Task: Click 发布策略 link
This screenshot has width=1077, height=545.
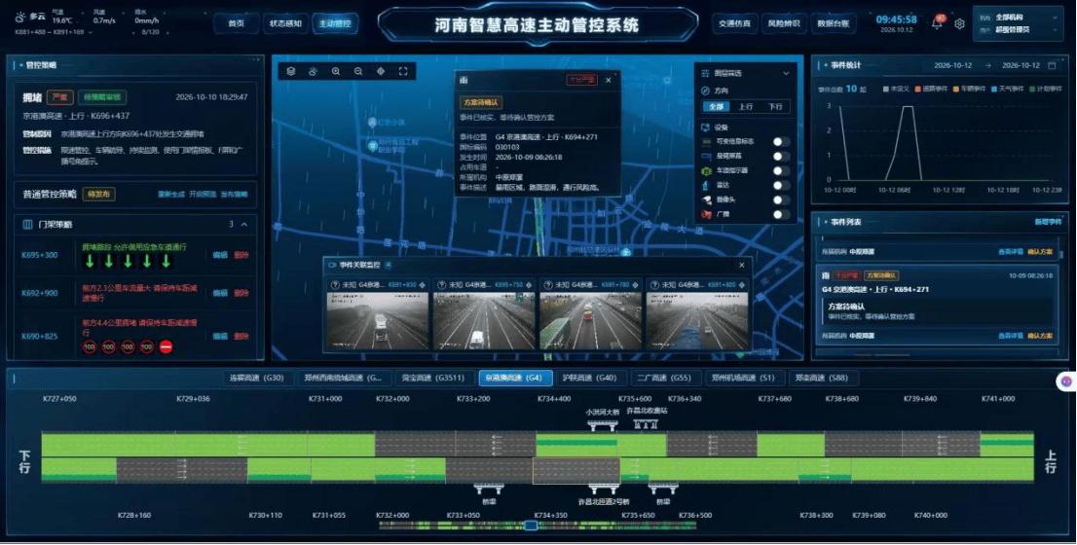Action: (x=234, y=195)
